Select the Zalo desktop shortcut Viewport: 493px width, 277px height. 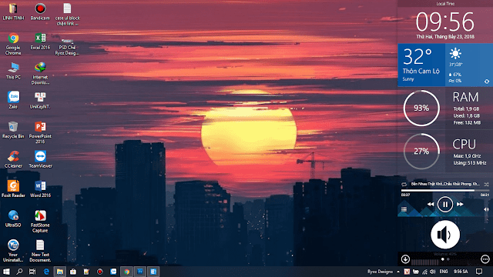coord(13,101)
